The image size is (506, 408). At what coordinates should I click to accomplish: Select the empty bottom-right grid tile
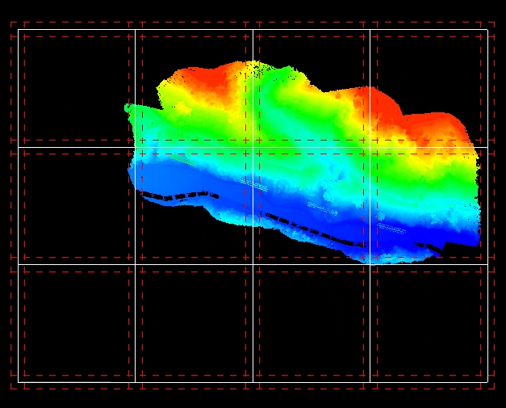pos(429,322)
